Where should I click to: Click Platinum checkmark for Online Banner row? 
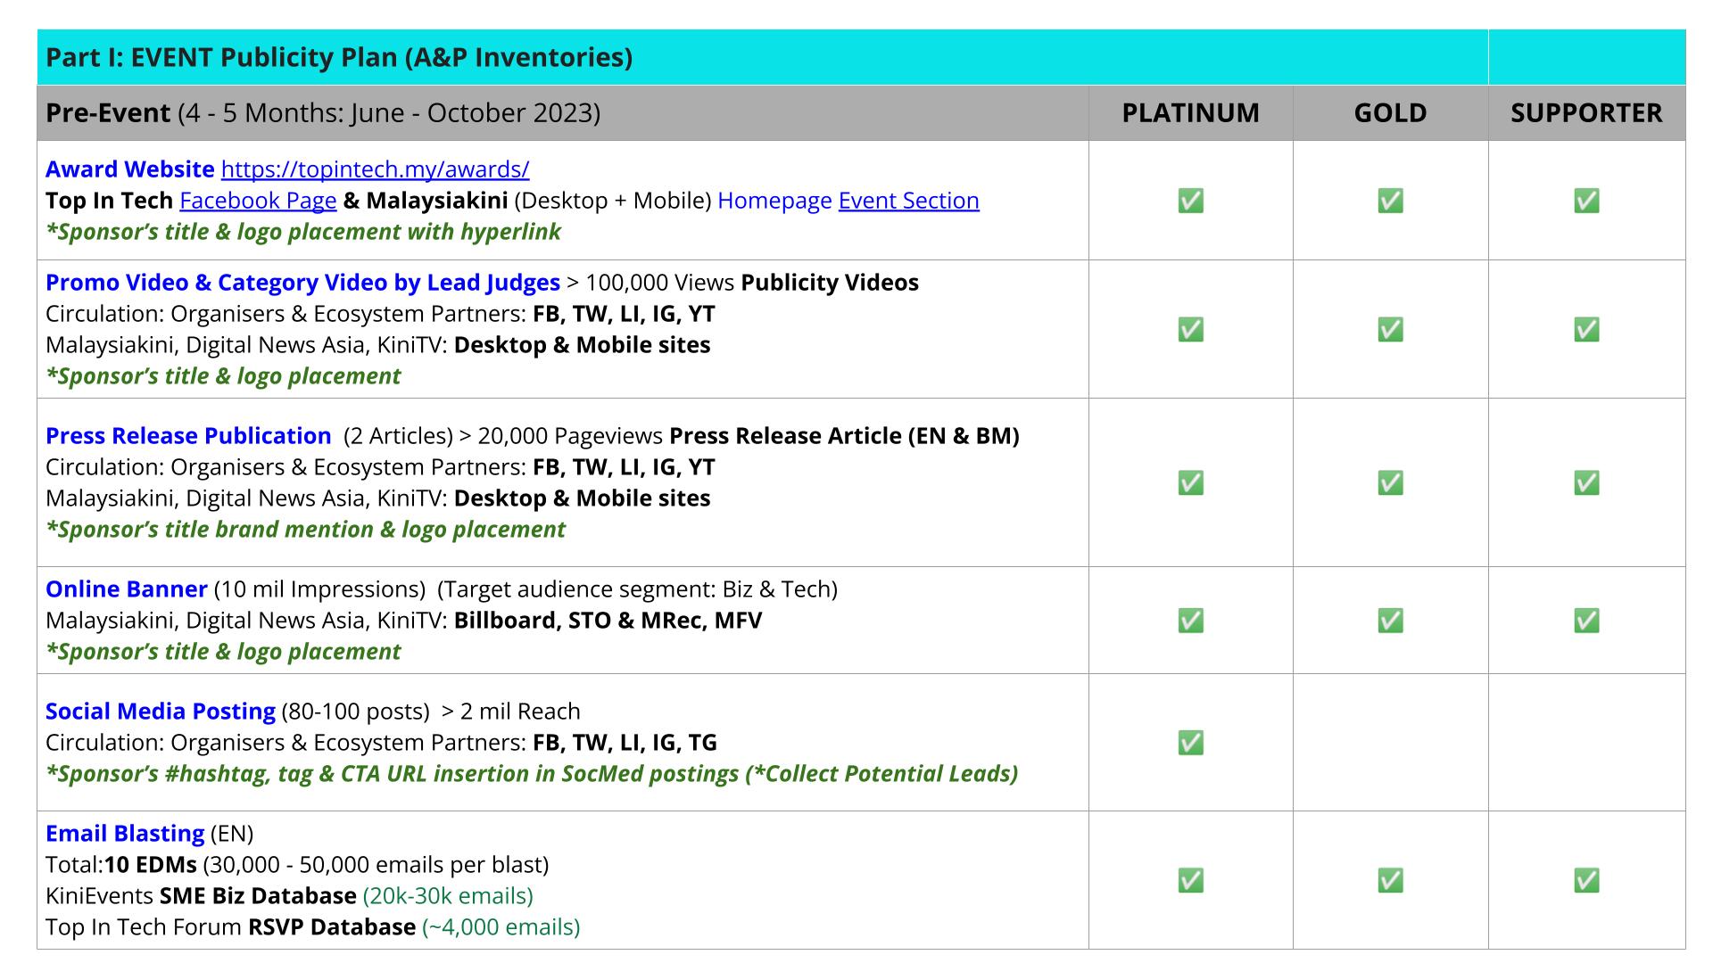click(x=1190, y=620)
